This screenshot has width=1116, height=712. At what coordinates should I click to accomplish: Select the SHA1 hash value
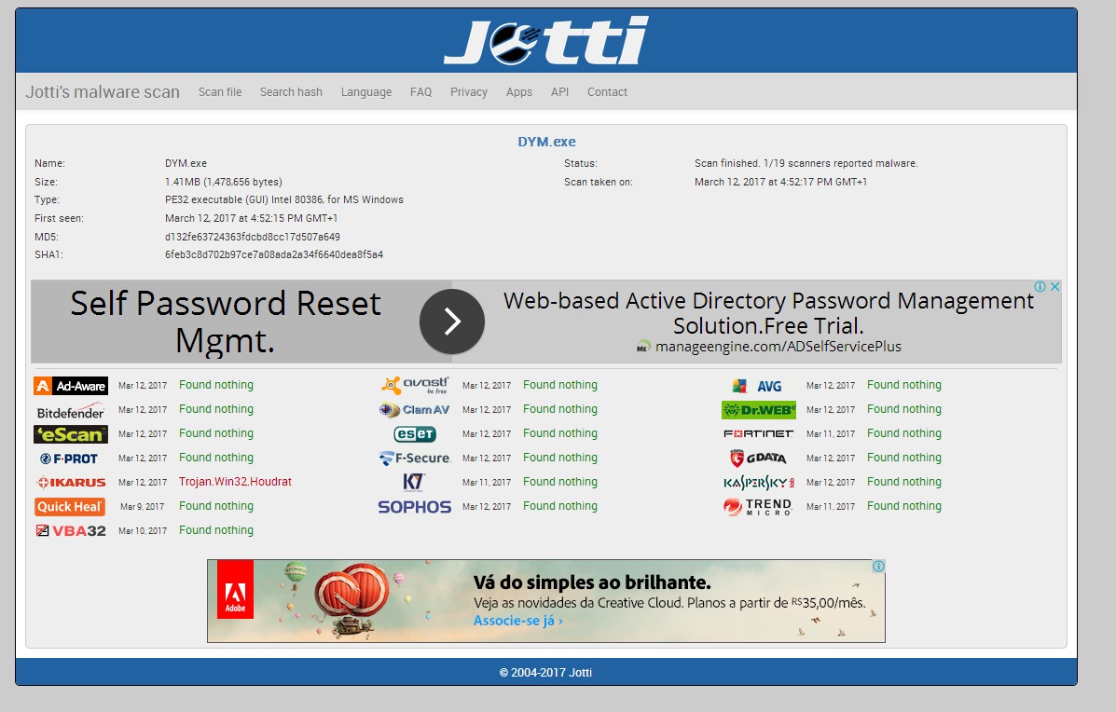[274, 254]
